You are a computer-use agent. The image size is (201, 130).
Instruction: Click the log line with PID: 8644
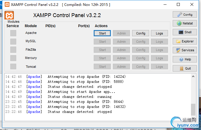coord(64,102)
